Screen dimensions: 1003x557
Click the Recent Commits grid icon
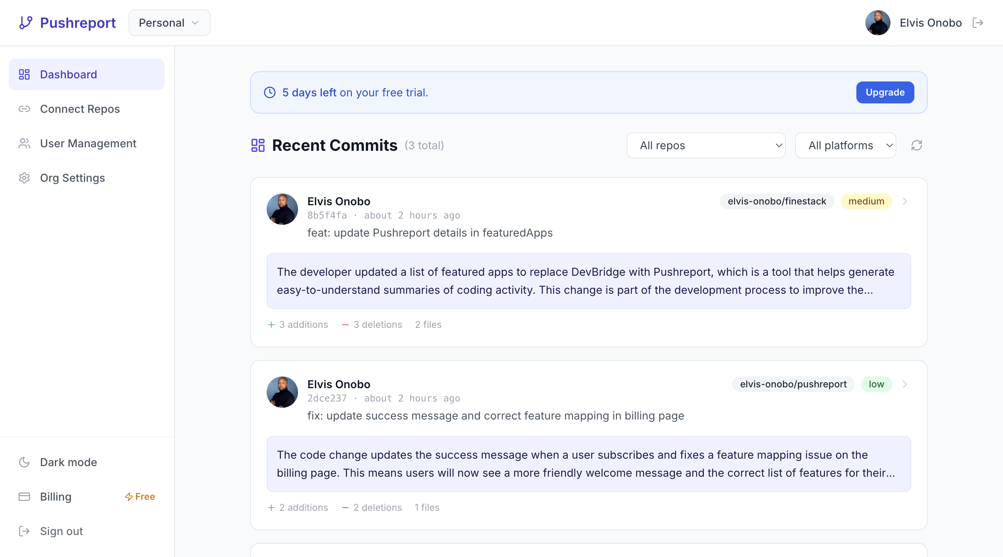[x=258, y=145]
